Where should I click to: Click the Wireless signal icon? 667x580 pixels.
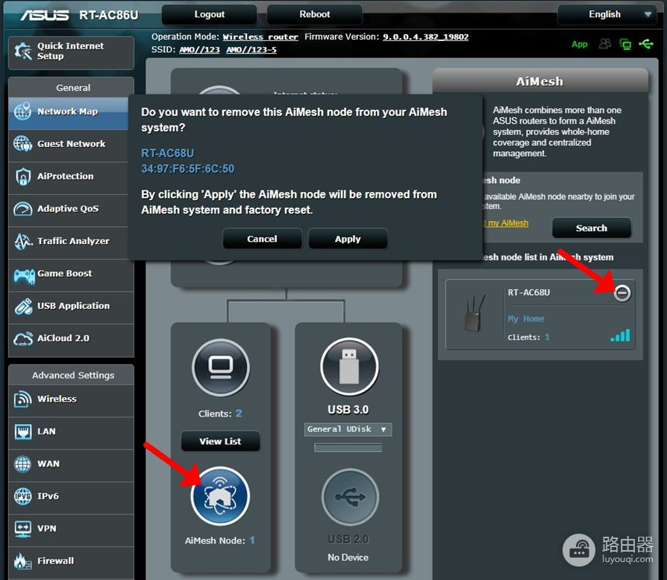[x=23, y=399]
